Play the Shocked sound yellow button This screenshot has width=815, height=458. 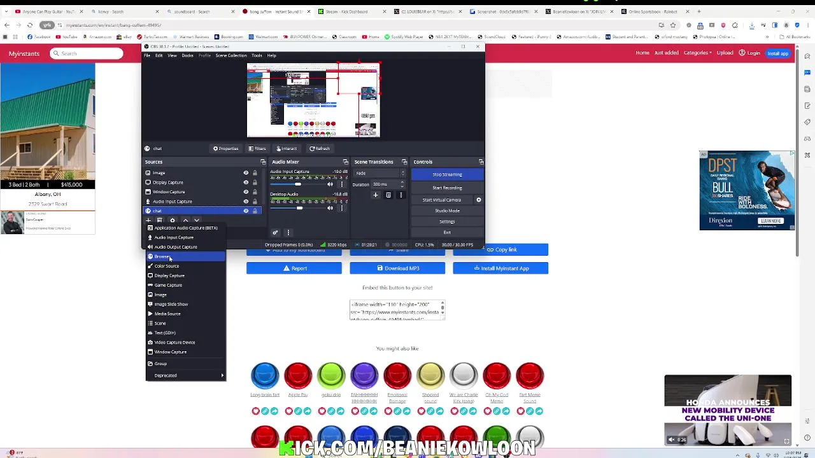430,375
